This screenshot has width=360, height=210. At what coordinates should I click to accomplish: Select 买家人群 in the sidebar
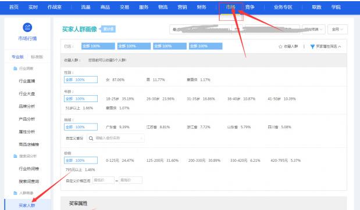[x=27, y=205]
